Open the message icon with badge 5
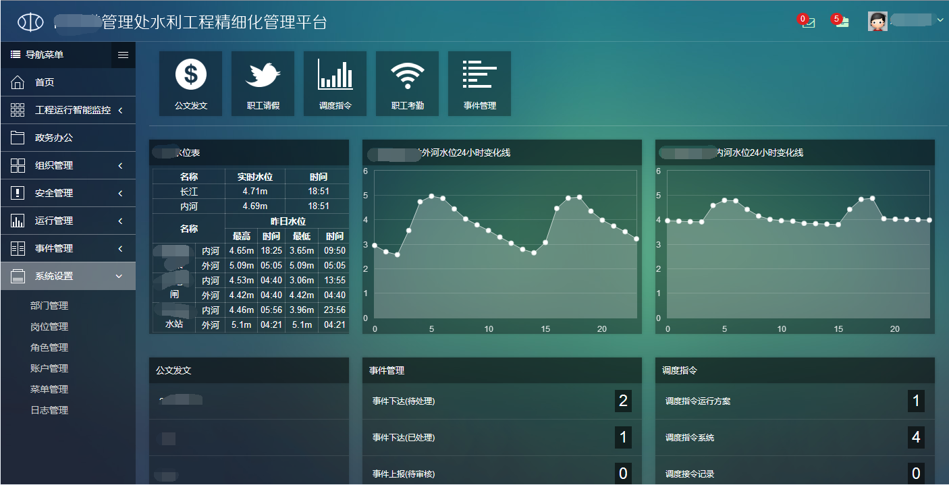Viewport: 949px width, 485px height. pos(841,22)
